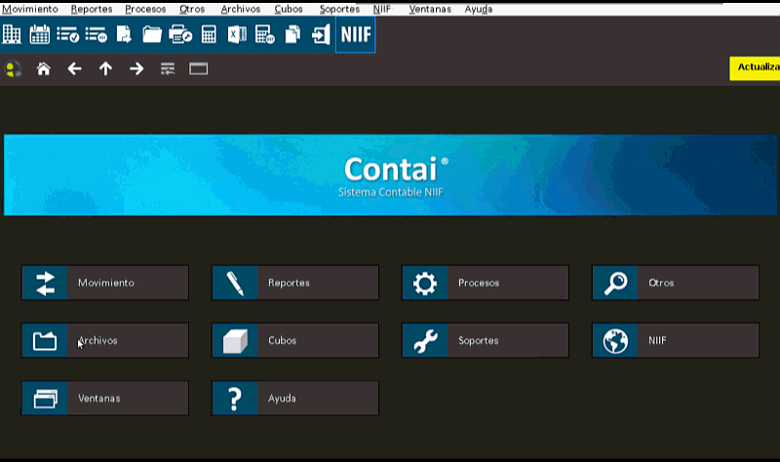780x462 pixels.
Task: Click the Excel spreadsheet toolbar icon
Action: (237, 35)
